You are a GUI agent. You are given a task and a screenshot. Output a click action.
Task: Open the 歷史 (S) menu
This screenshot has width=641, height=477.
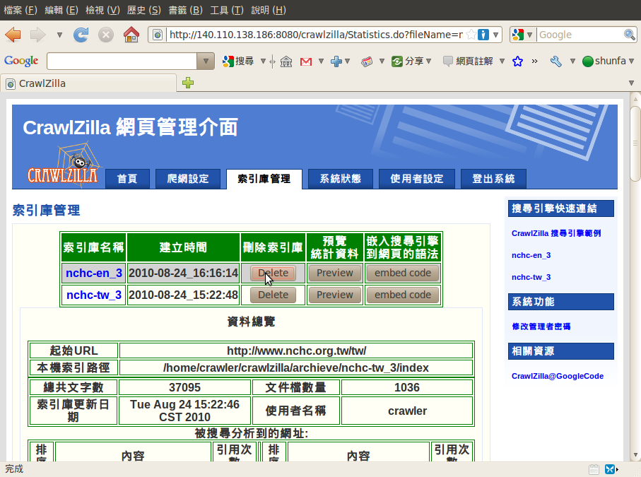(x=144, y=10)
